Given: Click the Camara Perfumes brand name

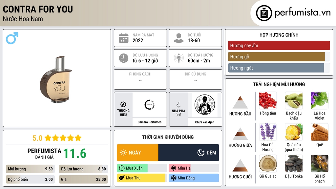Looking at the screenshot, I should tap(149, 122).
